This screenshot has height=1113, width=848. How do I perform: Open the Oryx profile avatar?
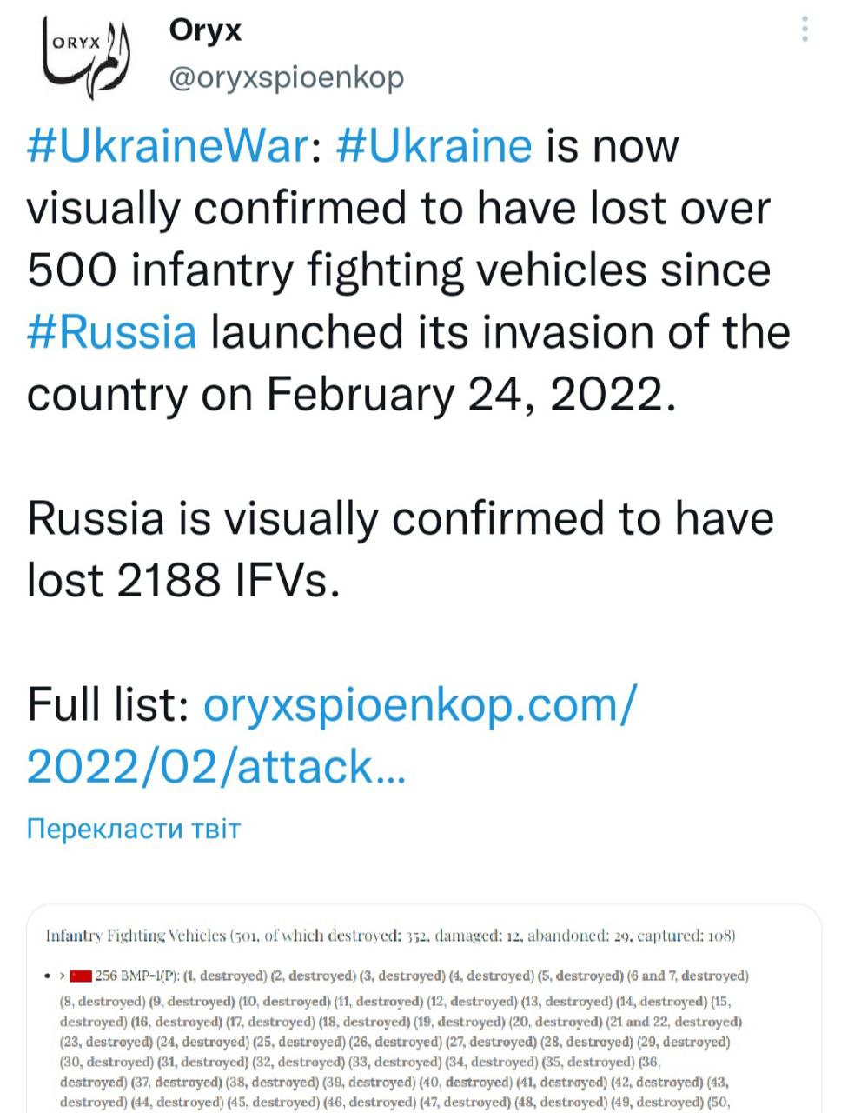(x=86, y=54)
